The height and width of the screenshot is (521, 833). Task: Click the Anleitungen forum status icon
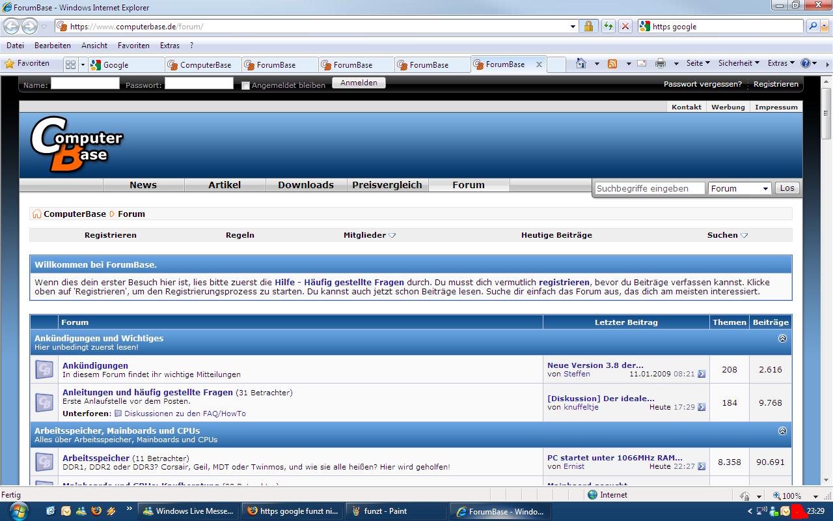44,402
